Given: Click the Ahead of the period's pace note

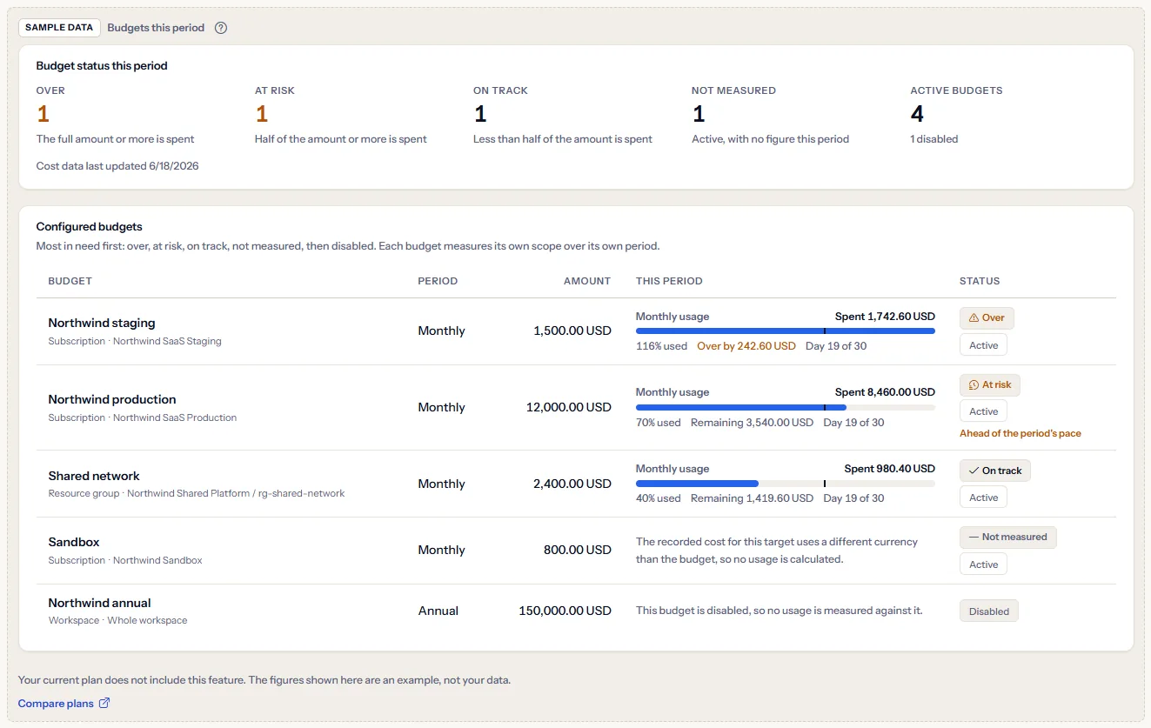Looking at the screenshot, I should click(1021, 433).
